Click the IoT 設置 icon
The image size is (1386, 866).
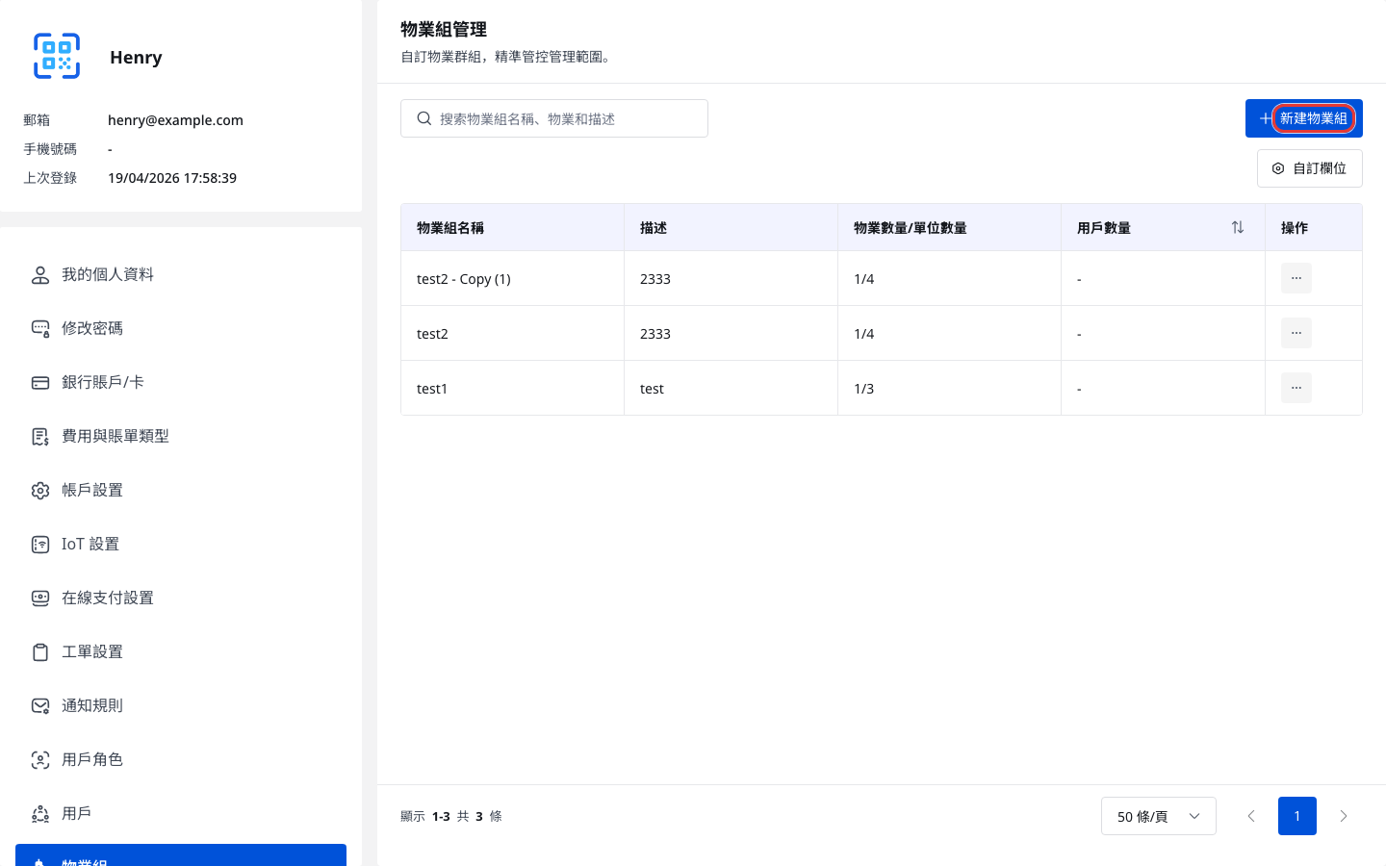(40, 545)
